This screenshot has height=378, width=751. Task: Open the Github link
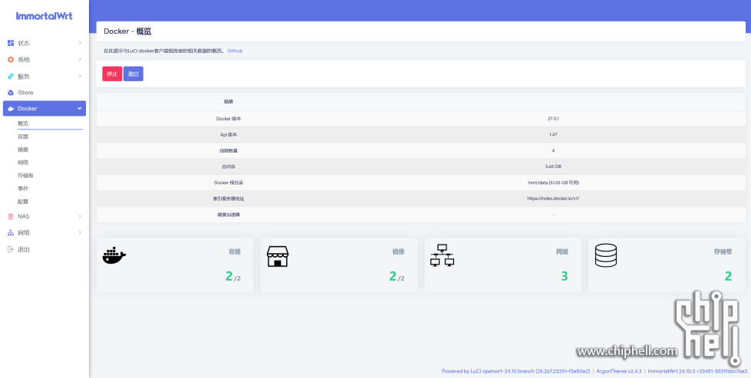[235, 51]
